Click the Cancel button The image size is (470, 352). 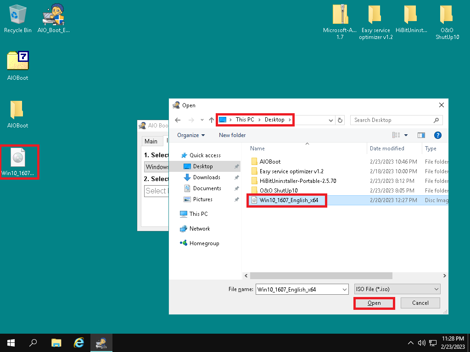pos(420,303)
